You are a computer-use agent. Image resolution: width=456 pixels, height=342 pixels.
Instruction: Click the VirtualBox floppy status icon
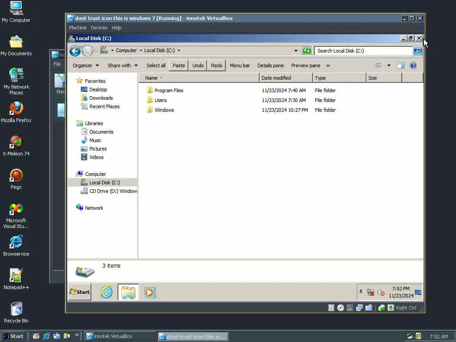pos(350,308)
